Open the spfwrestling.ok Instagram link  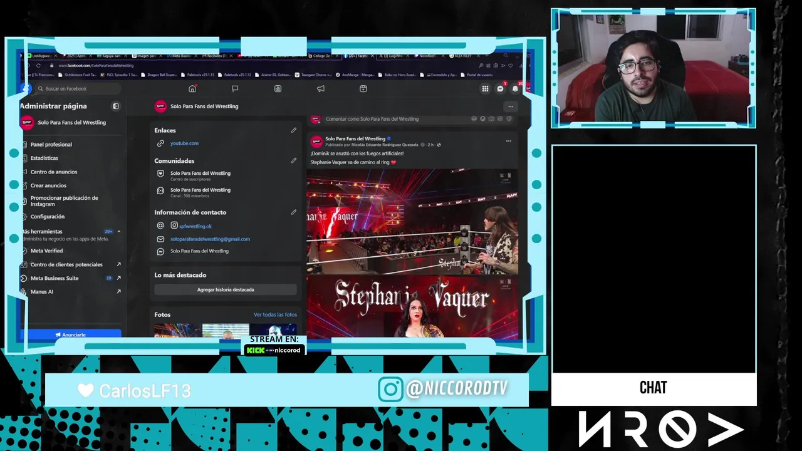coord(195,226)
